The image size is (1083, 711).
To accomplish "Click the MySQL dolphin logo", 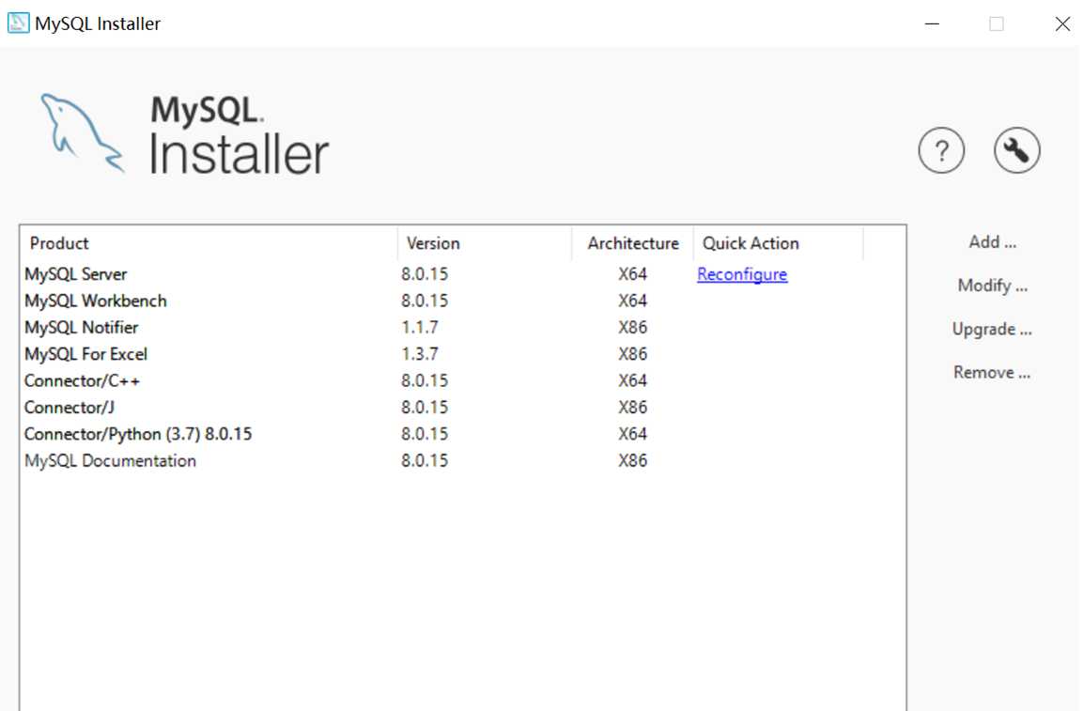I will click(82, 132).
